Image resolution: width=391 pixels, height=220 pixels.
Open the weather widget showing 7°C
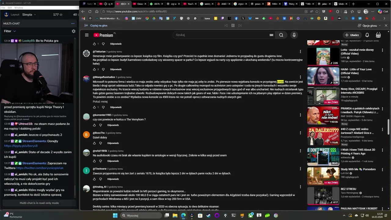click(13, 215)
